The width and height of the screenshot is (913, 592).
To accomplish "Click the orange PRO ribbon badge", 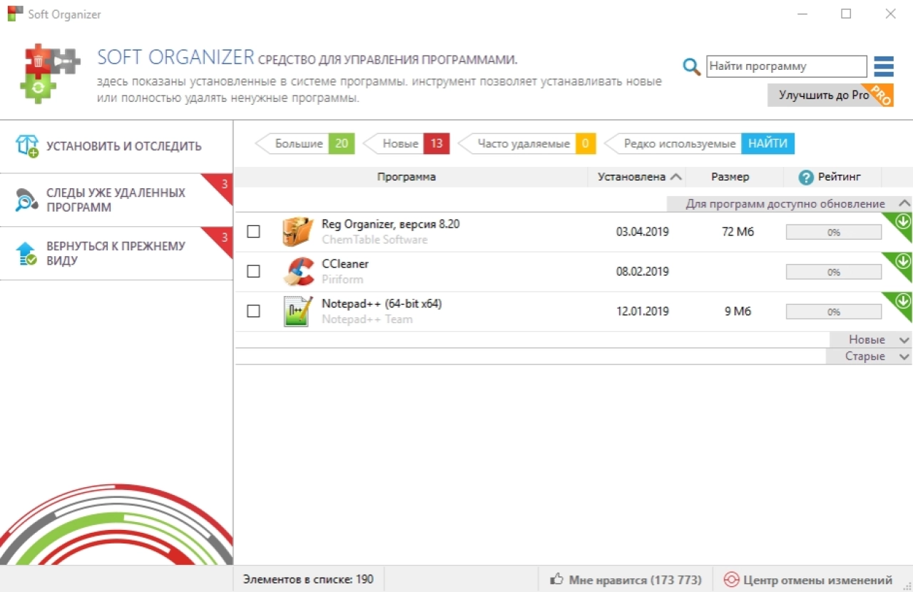I will (x=882, y=95).
